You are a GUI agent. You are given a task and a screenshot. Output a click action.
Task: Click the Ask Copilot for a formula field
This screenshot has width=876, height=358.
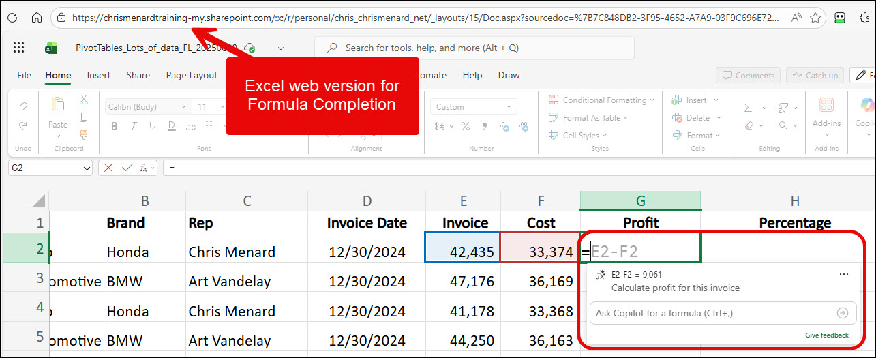[x=714, y=313]
